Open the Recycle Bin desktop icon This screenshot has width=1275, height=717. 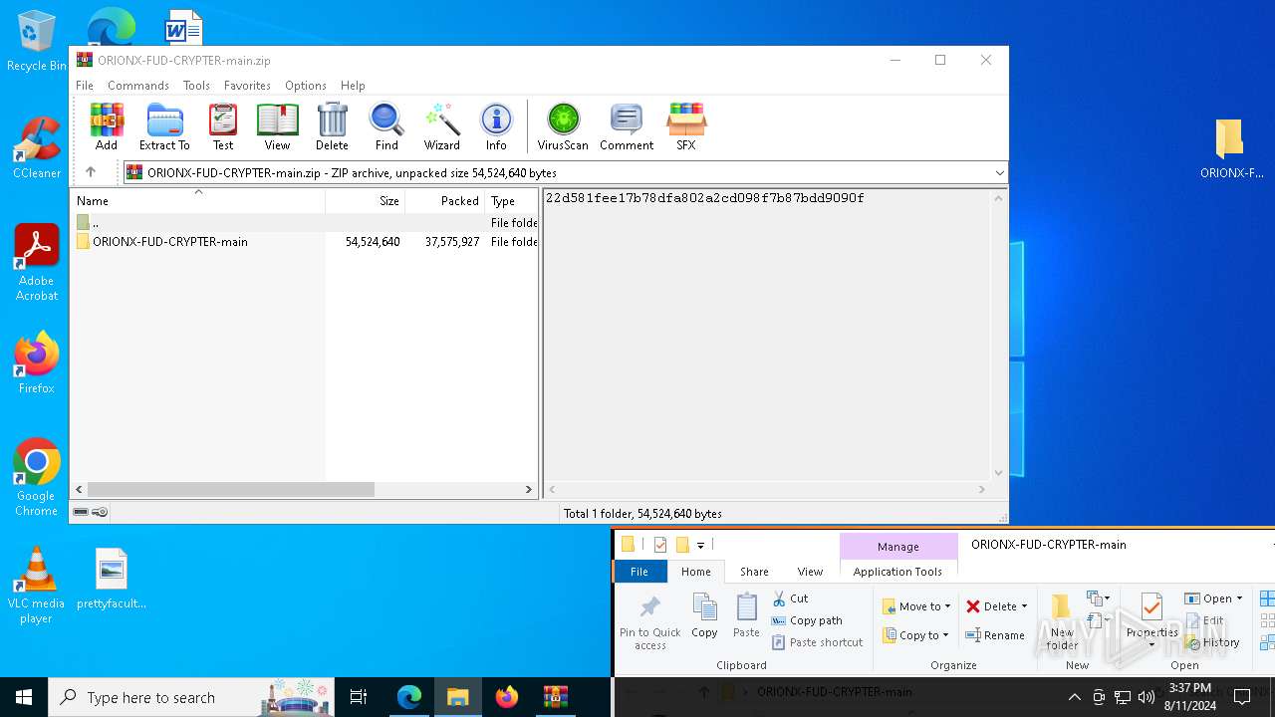coord(37,41)
